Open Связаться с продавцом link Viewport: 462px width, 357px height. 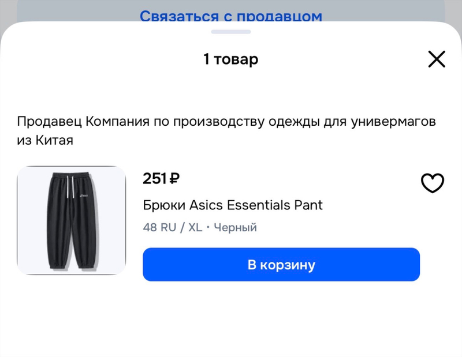tap(230, 16)
